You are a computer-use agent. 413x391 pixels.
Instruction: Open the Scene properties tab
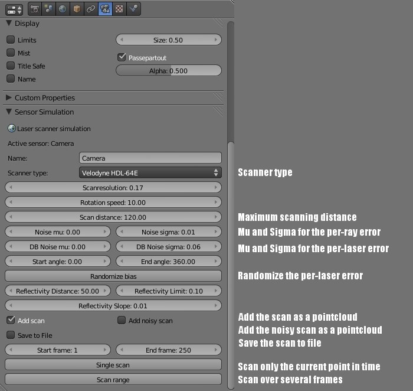coord(49,9)
